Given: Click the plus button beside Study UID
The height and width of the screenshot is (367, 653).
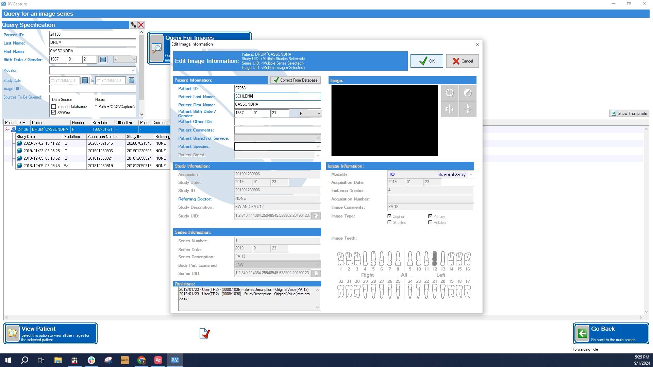Looking at the screenshot, I should (316, 216).
